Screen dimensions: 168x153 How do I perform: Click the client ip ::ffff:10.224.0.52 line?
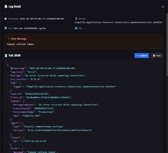(x=30, y=141)
